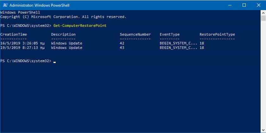Click the scrollbar down arrow
Image resolution: width=266 pixels, height=133 pixels.
tap(263, 130)
